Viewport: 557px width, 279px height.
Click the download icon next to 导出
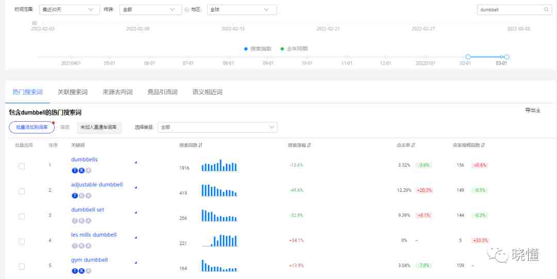tap(538, 110)
